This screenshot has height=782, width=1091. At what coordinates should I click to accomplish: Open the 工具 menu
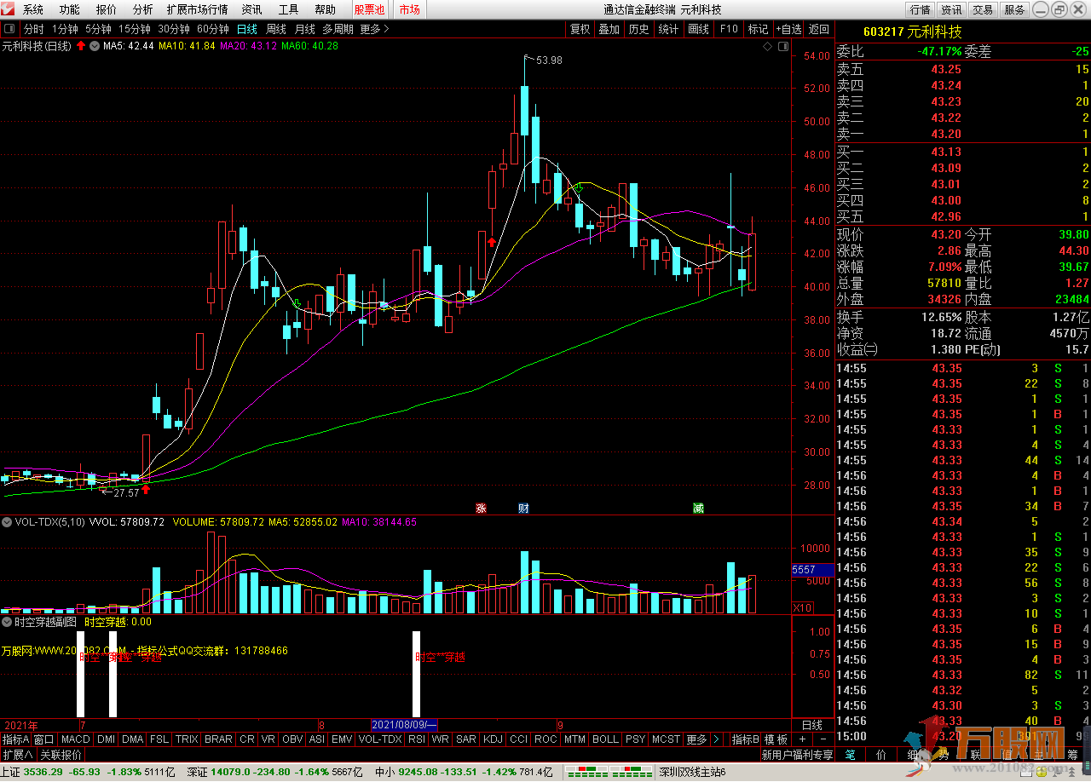289,10
